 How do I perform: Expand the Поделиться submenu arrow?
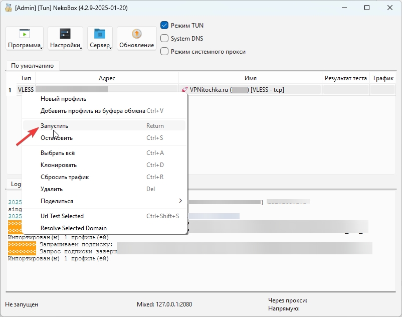180,201
